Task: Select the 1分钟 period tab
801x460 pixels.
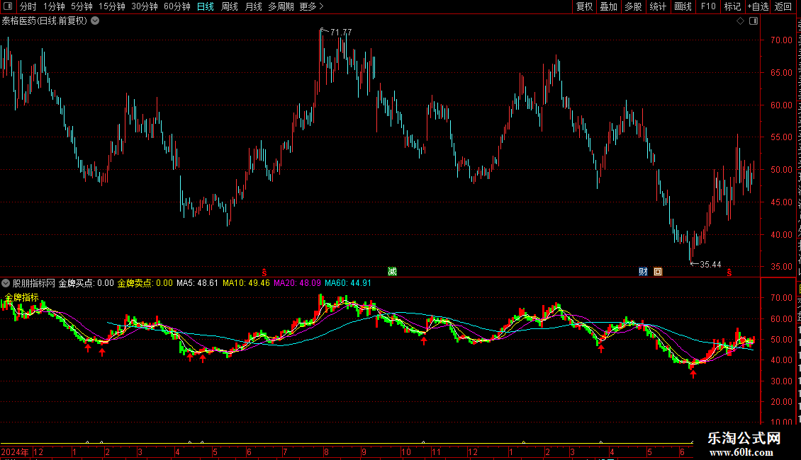Action: pyautogui.click(x=54, y=6)
